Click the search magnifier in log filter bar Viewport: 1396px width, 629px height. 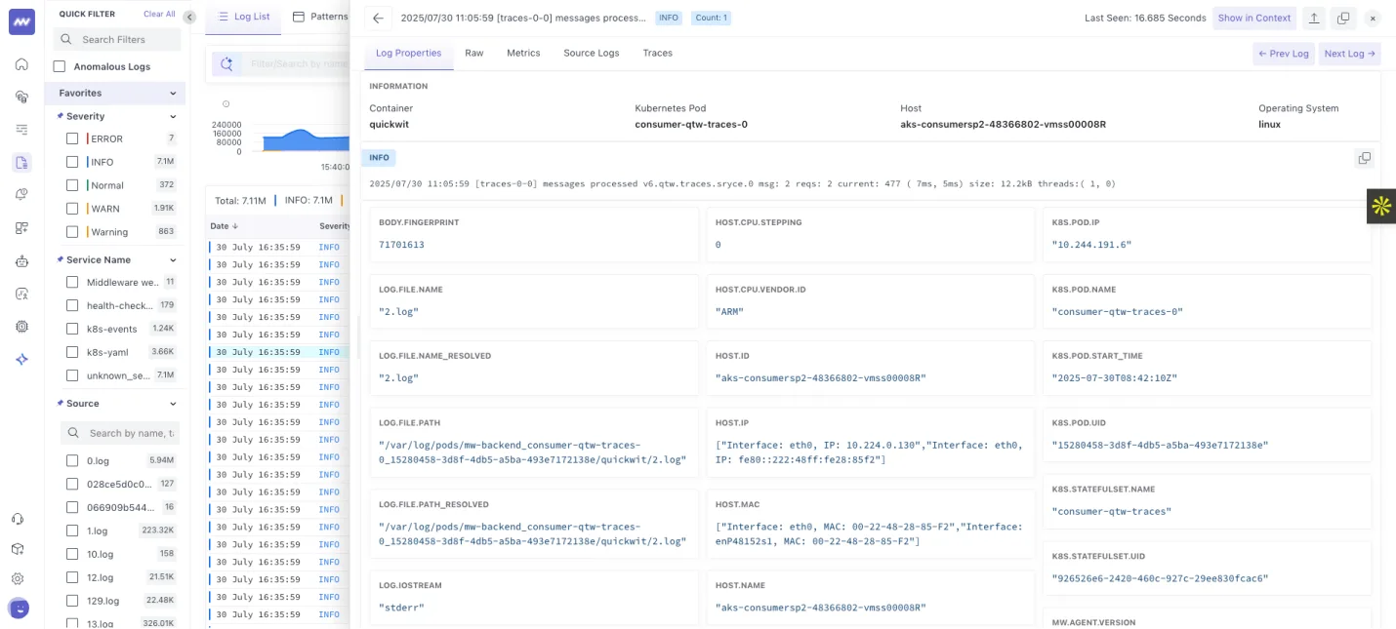(x=226, y=64)
